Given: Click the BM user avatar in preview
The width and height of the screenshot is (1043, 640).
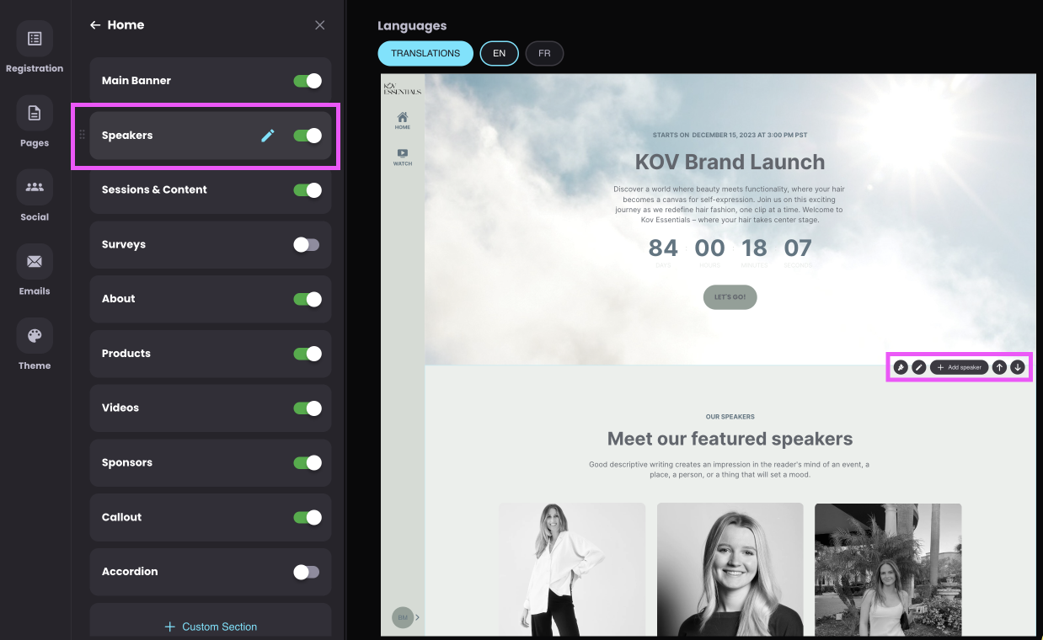Looking at the screenshot, I should (x=403, y=617).
